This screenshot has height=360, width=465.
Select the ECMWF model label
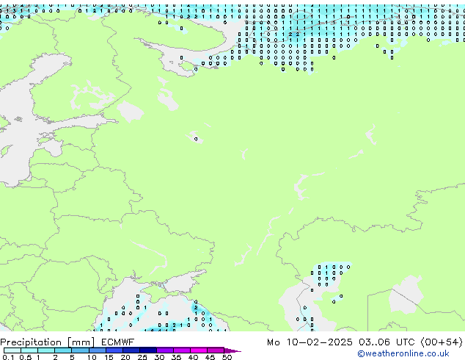(x=117, y=342)
